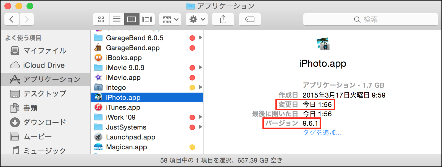Click the GarageBand.app guitar icon
This screenshot has width=442, height=167.
coord(98,48)
